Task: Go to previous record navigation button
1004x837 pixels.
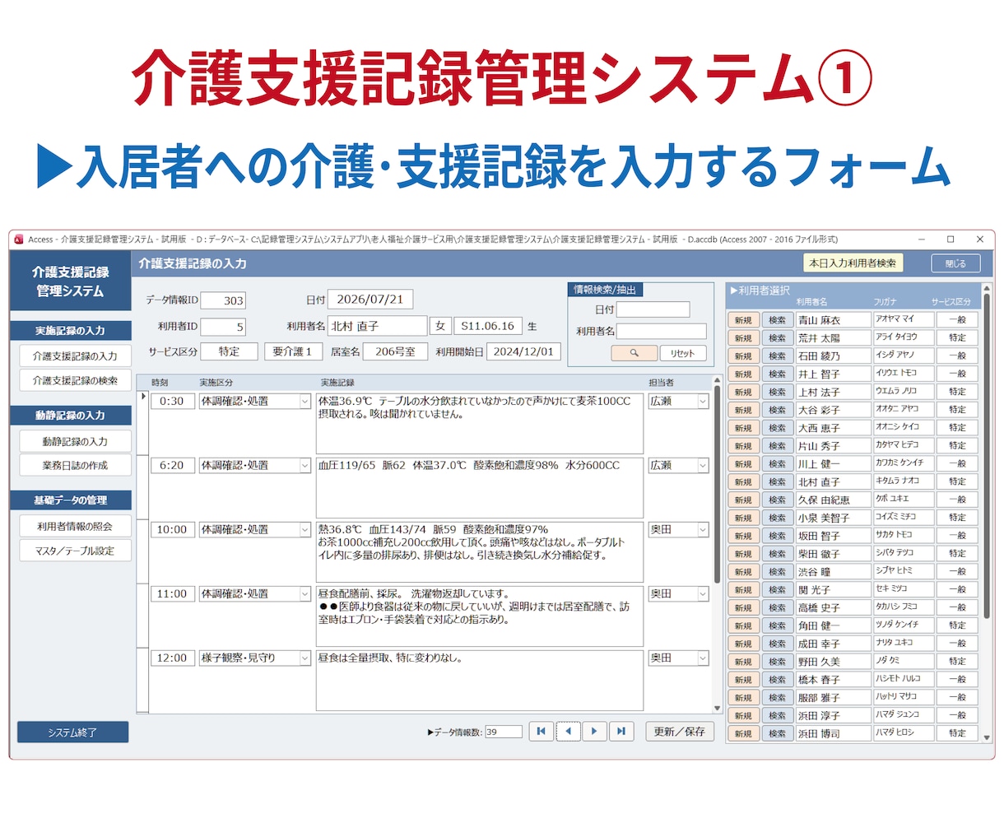Action: tap(568, 731)
